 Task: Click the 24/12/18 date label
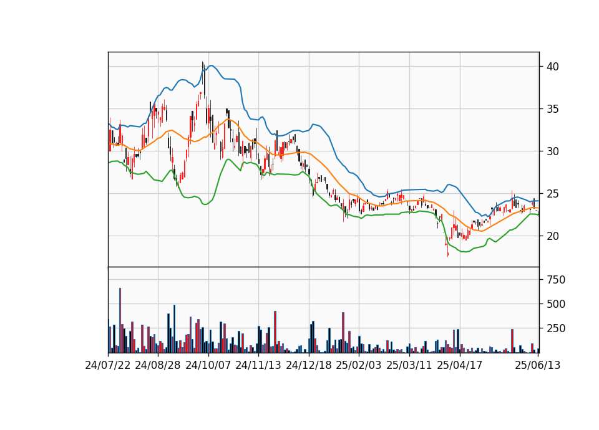pos(309,365)
